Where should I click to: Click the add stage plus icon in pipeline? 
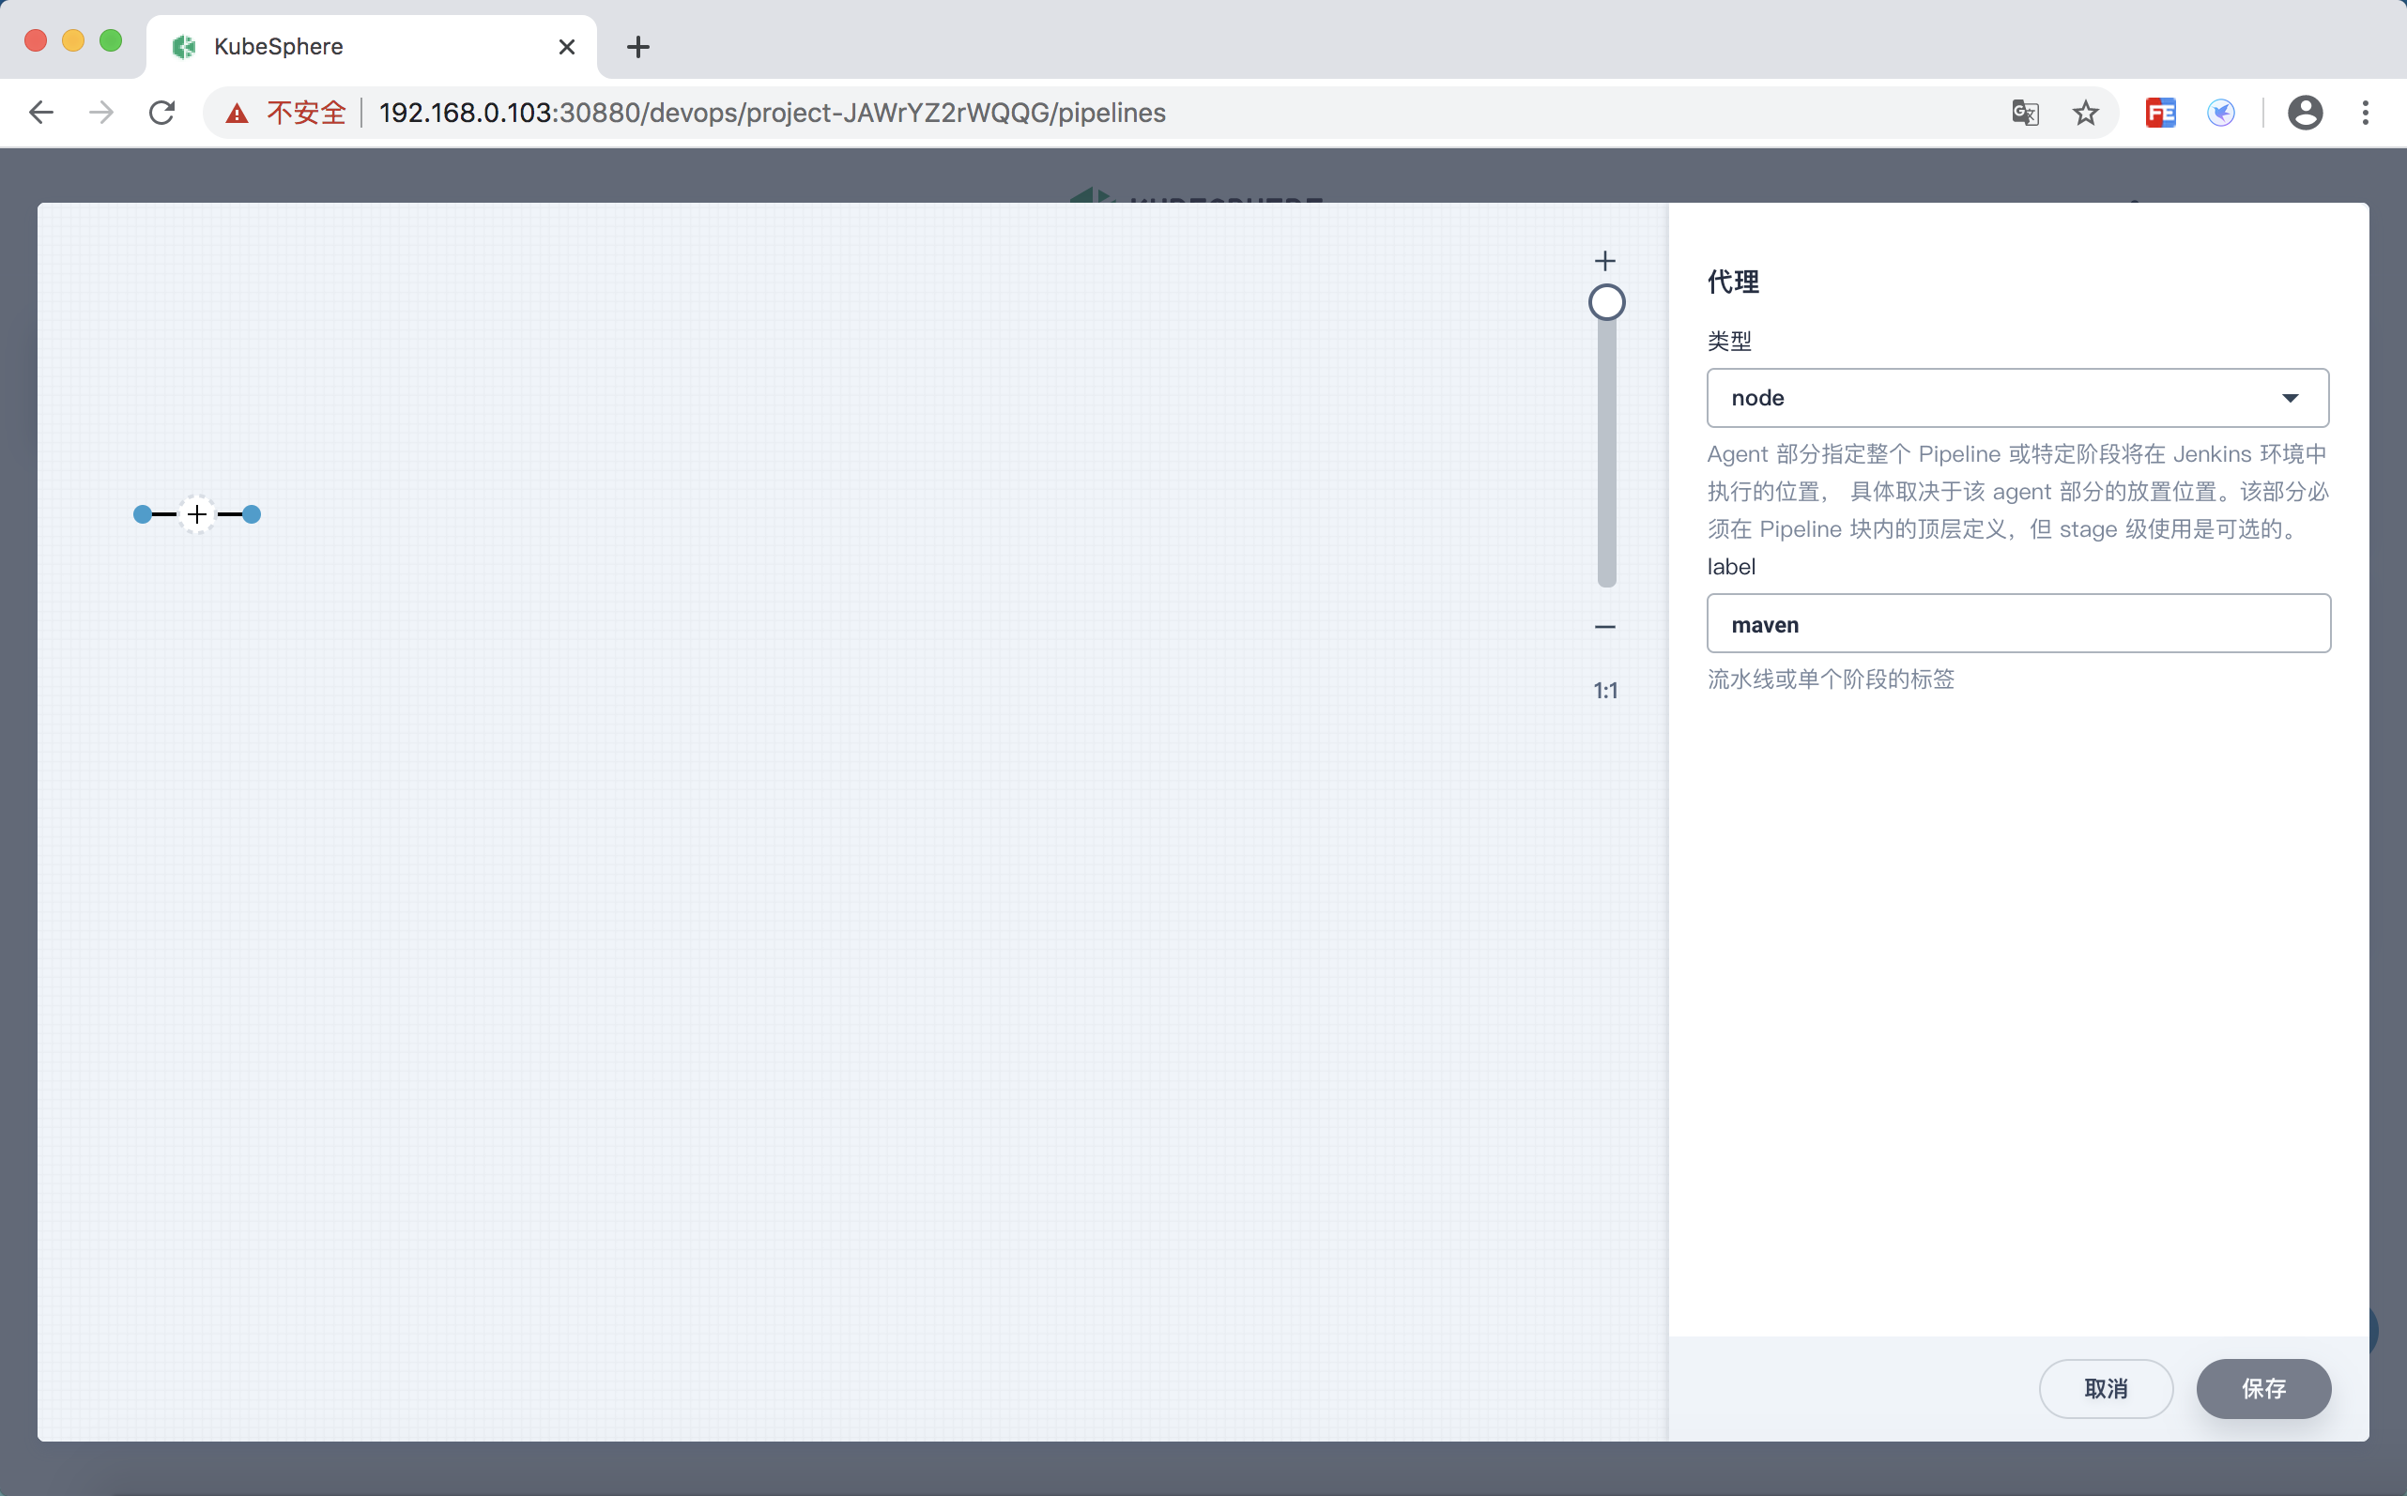[197, 514]
